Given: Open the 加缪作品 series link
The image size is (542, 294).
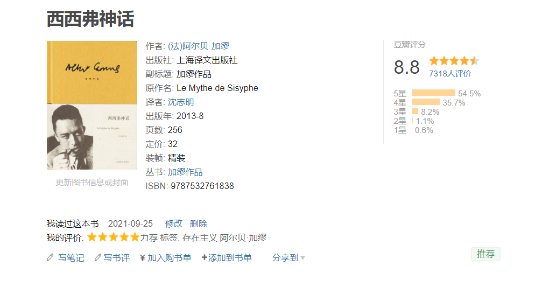Looking at the screenshot, I should [185, 172].
